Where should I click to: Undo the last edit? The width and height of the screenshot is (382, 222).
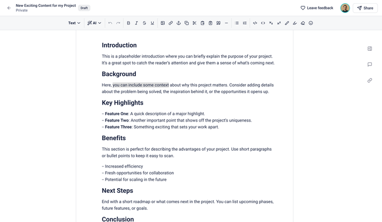[110, 23]
